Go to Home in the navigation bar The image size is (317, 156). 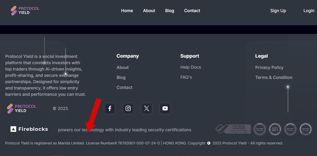(127, 11)
